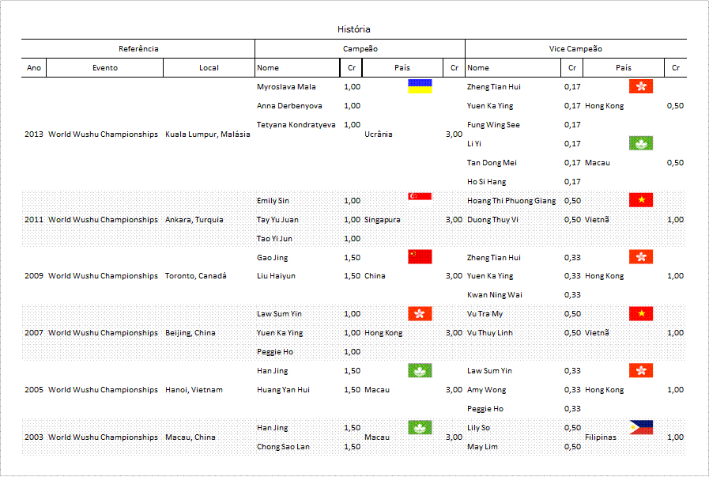Click Macau flag in the 2003 Han Jing row
Image resolution: width=709 pixels, height=477 pixels.
[x=420, y=428]
